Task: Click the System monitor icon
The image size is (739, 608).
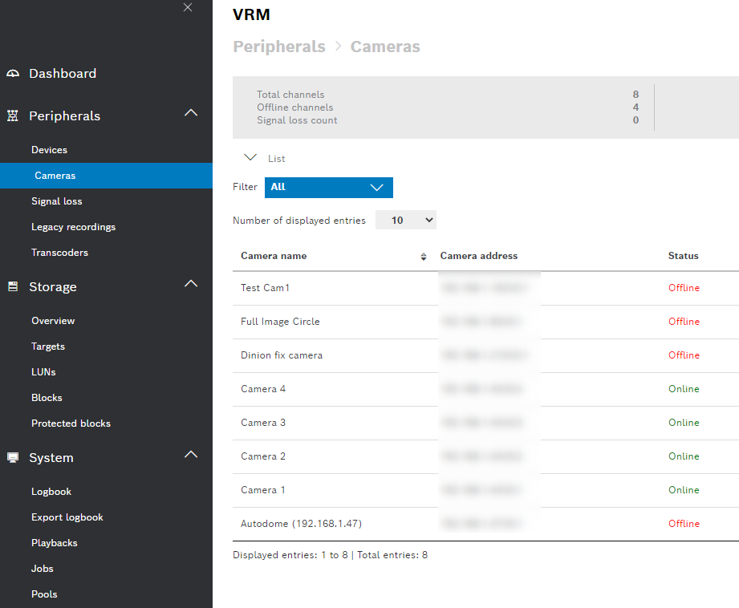Action: (12, 458)
